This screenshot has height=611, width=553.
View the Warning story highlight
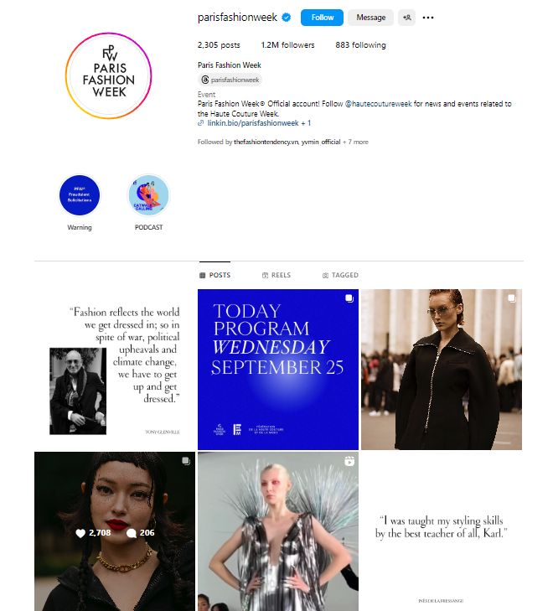tap(80, 195)
